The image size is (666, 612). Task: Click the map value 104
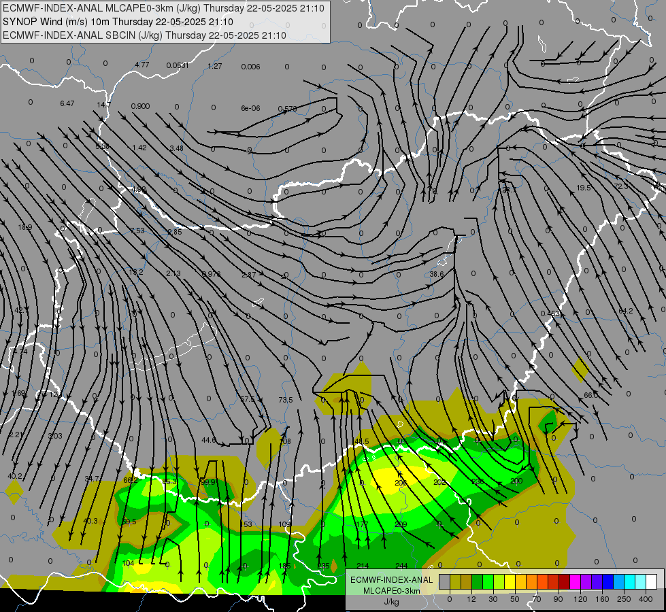tap(128, 563)
